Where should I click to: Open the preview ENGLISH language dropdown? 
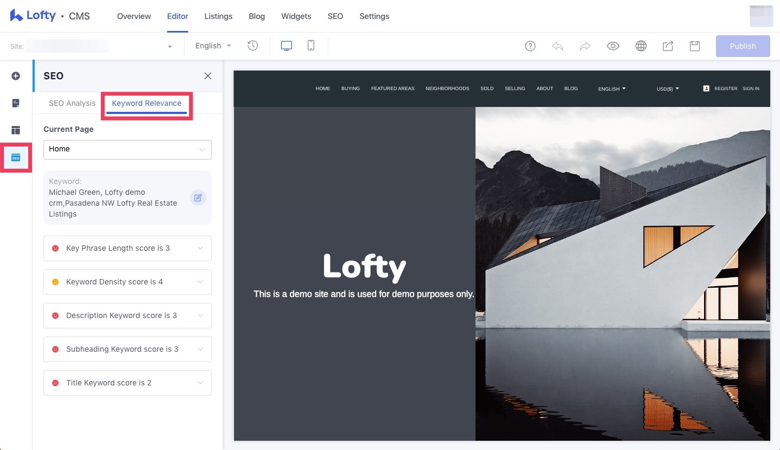(x=612, y=88)
